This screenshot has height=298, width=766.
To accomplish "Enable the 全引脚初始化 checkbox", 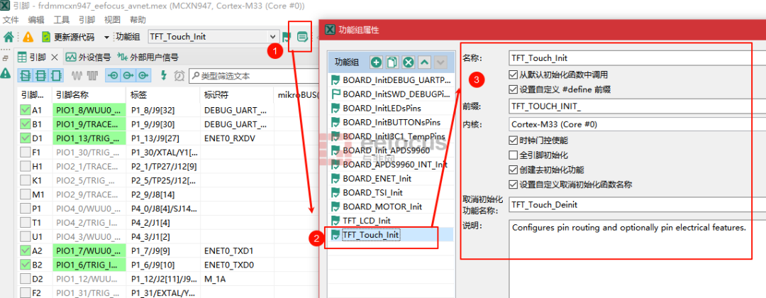I will click(513, 155).
